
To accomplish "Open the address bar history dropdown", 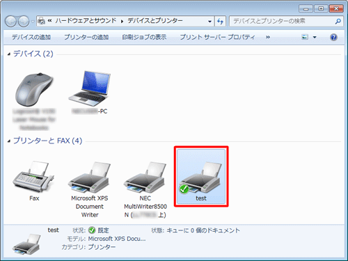I will [x=209, y=22].
